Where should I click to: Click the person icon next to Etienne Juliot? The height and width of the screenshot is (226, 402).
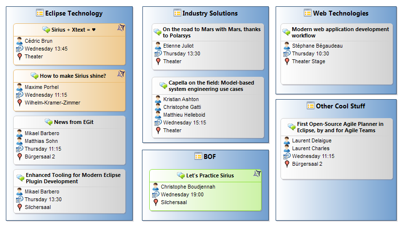(158, 46)
